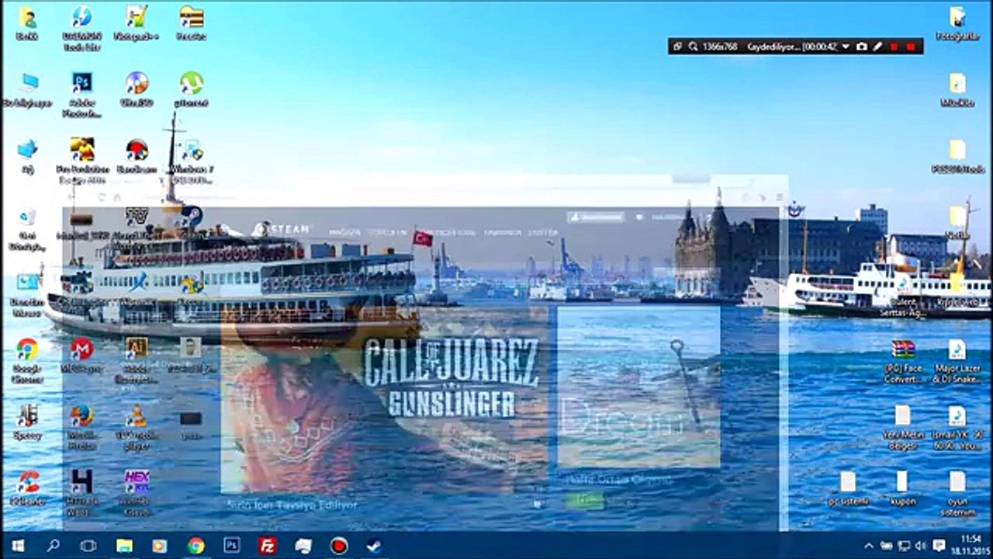Screen dimensions: 993x559
Task: Open the Google Chrome desktop shortcut
Action: point(27,360)
